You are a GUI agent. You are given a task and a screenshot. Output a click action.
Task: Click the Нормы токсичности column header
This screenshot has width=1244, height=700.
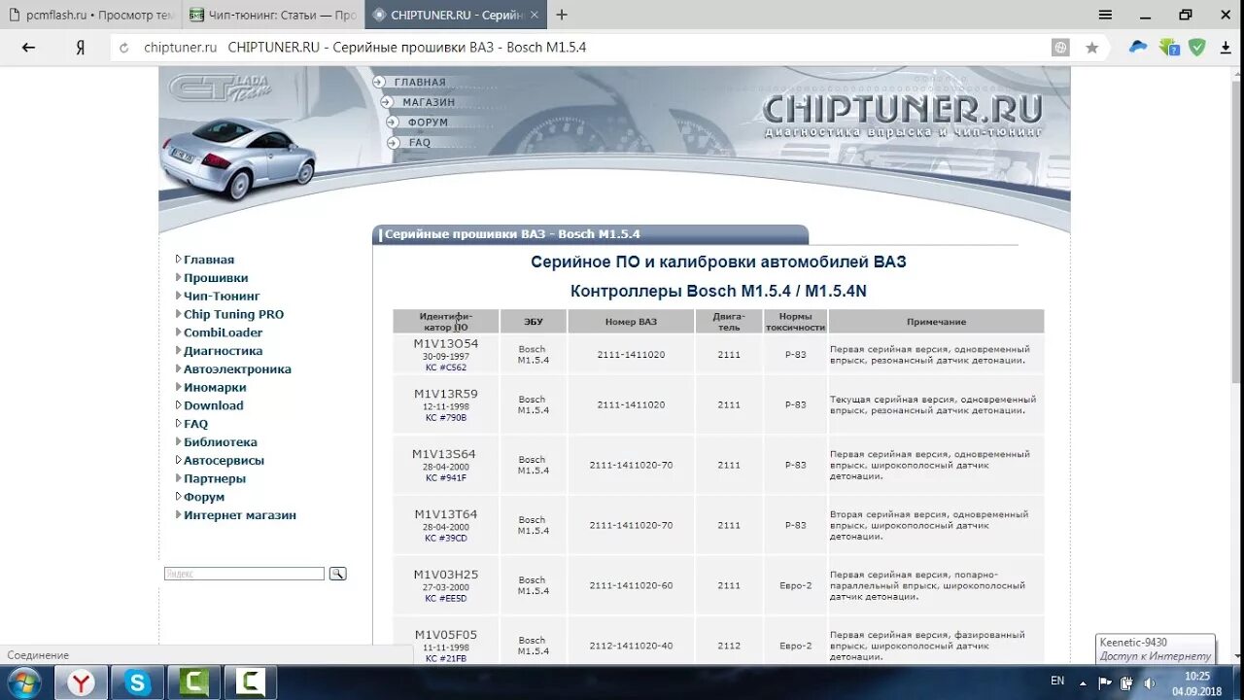click(795, 322)
